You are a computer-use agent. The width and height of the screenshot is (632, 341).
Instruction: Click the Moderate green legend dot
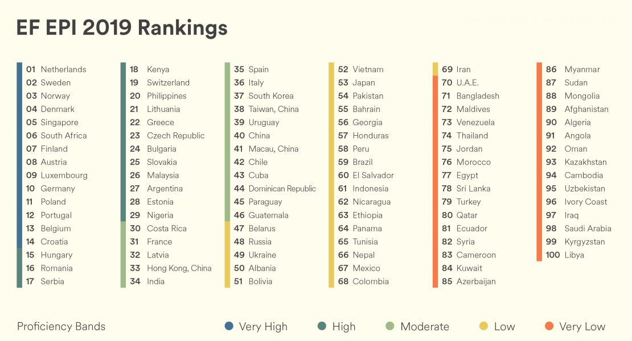[x=390, y=326]
